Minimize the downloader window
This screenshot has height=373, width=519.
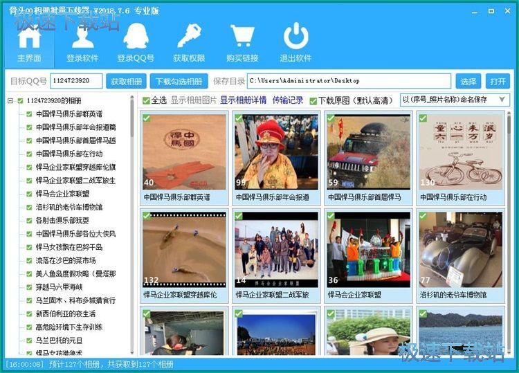[475, 11]
